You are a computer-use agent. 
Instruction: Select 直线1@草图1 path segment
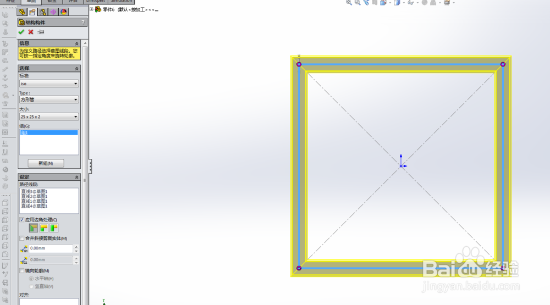34,201
